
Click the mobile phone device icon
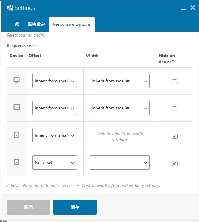16,162
